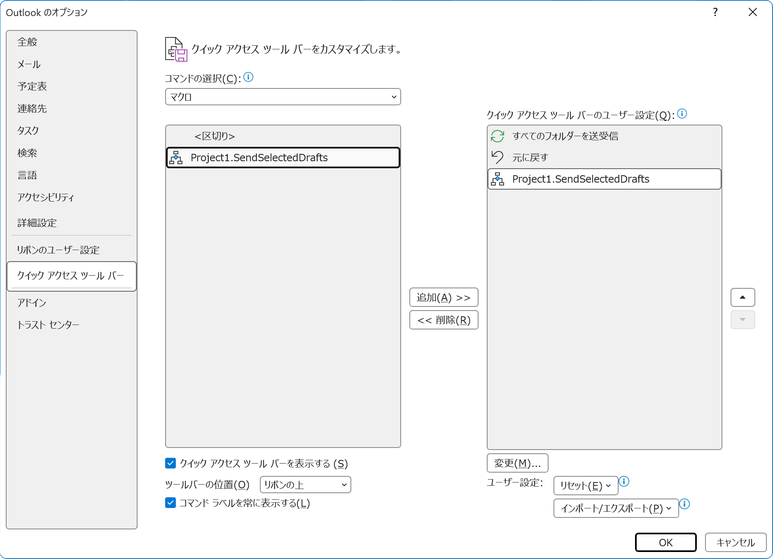Click the green sync icon for すべてのフォルダーを送受信
Screen dimensions: 773x559
click(497, 136)
